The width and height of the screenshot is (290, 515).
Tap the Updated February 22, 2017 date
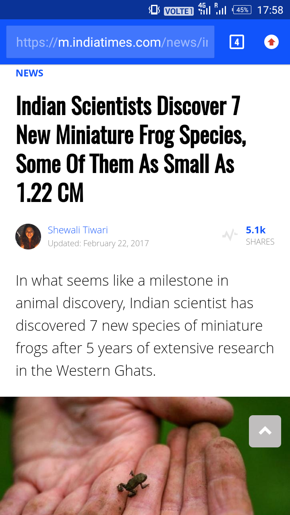pyautogui.click(x=98, y=243)
